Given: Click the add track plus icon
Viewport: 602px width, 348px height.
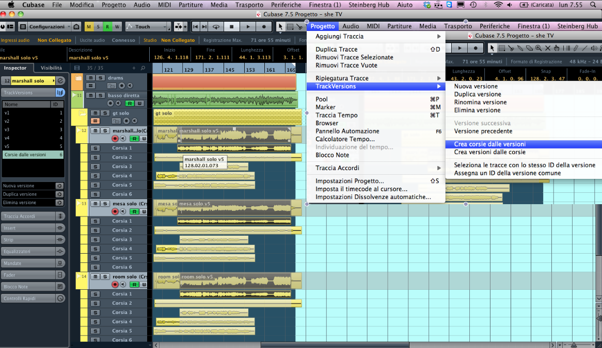Looking at the screenshot, I should tap(134, 68).
